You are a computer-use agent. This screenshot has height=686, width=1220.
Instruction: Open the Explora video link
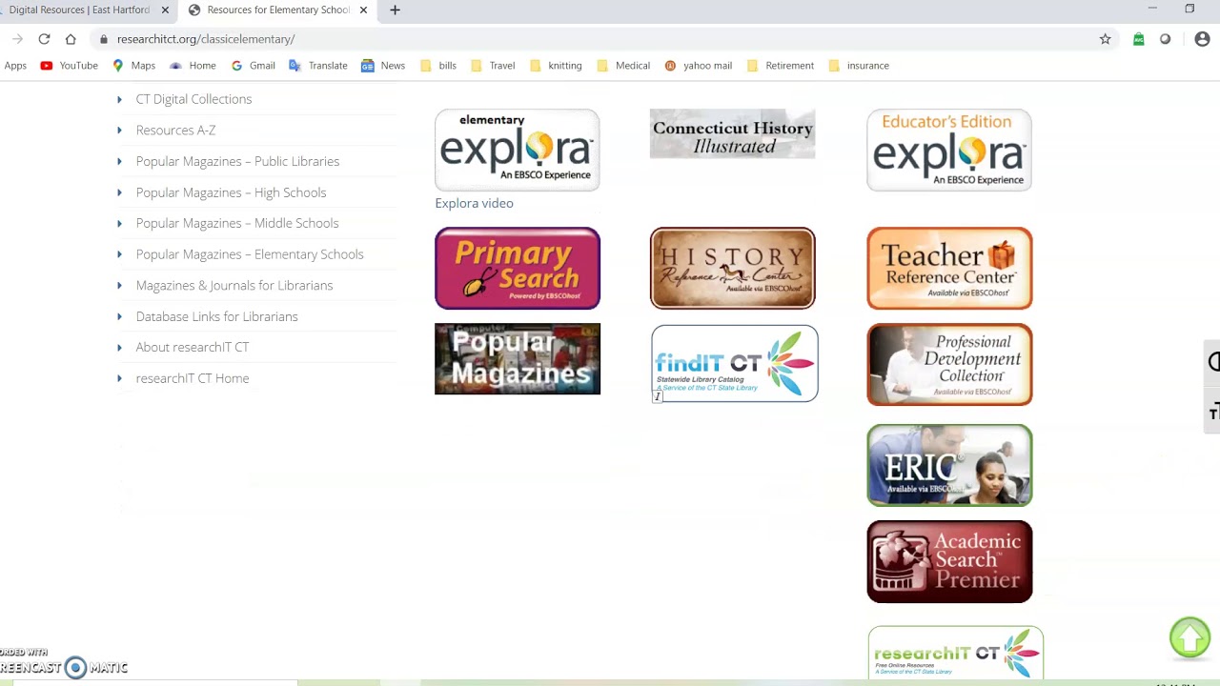(474, 203)
